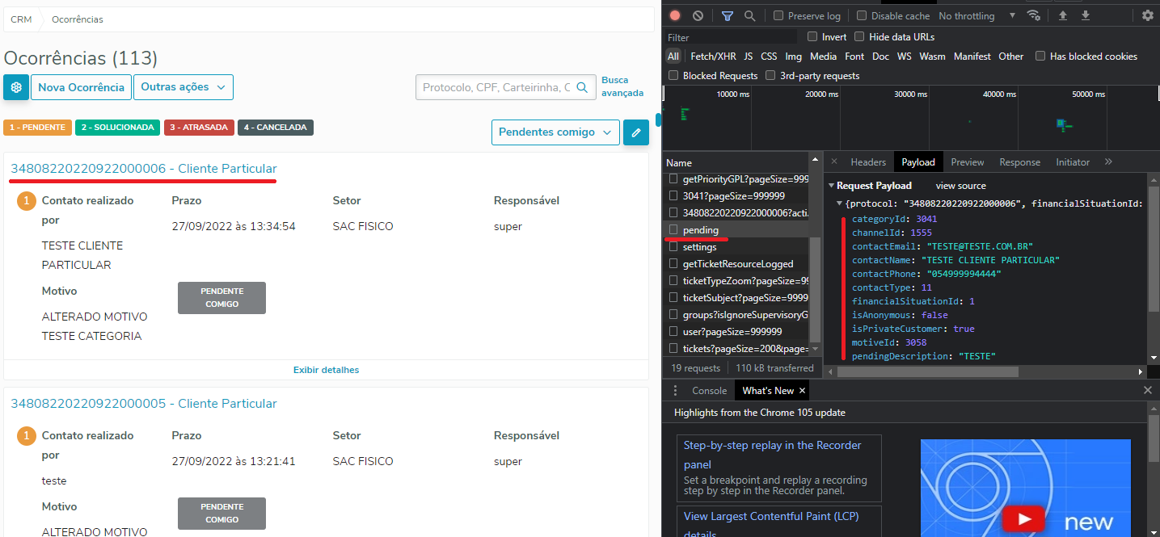The height and width of the screenshot is (537, 1160).
Task: Click view source link in payload
Action: tap(961, 186)
